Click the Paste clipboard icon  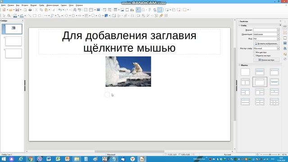coord(46,10)
